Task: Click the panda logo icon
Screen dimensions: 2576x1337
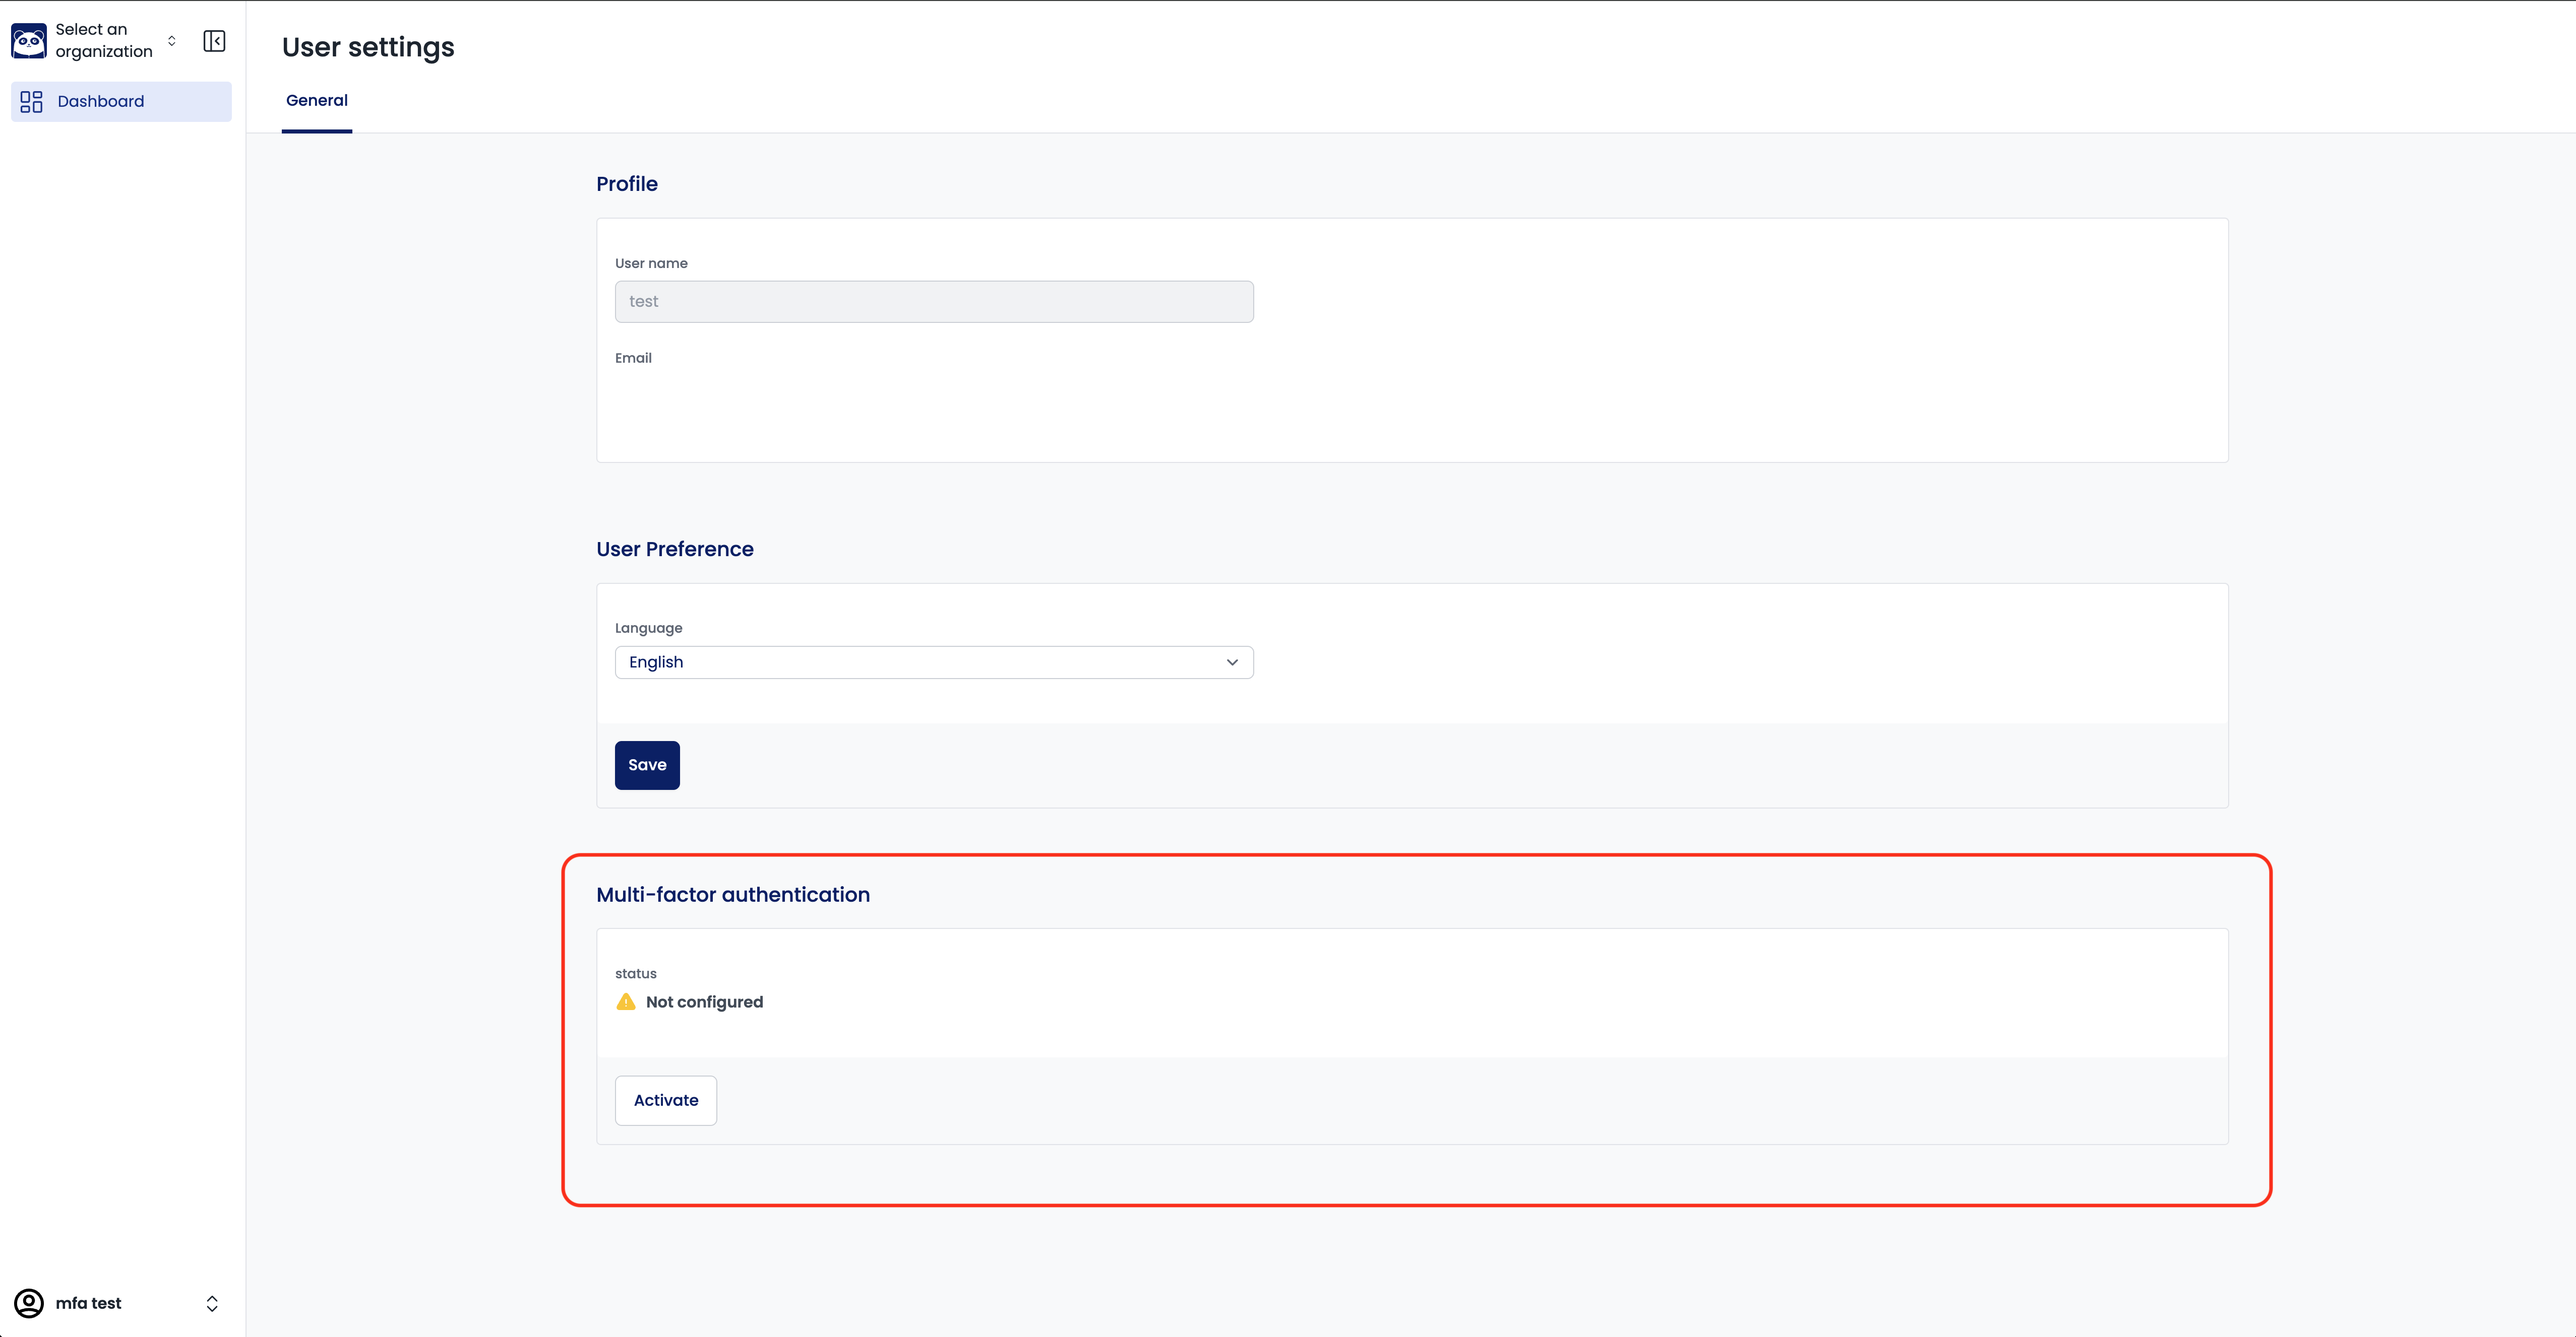Action: (29, 41)
